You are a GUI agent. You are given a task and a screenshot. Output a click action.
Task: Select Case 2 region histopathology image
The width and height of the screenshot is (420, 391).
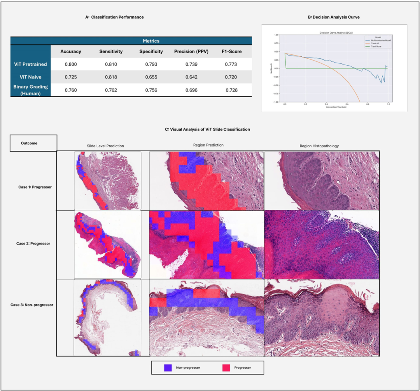(322, 244)
